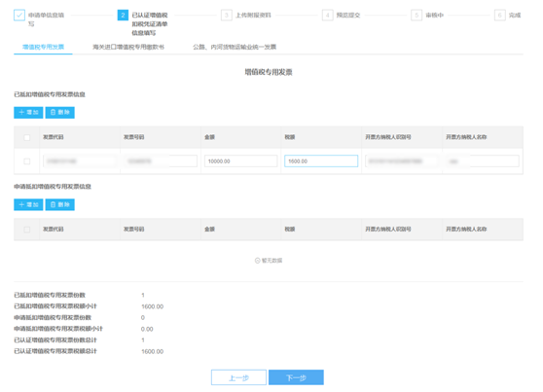The height and width of the screenshot is (392, 543).
Task: Focus the 开票方纳税人识别号 input field
Action: click(x=402, y=161)
